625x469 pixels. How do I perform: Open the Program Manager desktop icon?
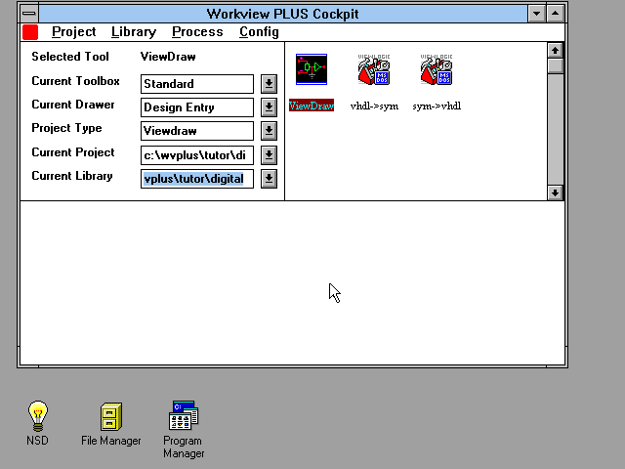coord(184,417)
